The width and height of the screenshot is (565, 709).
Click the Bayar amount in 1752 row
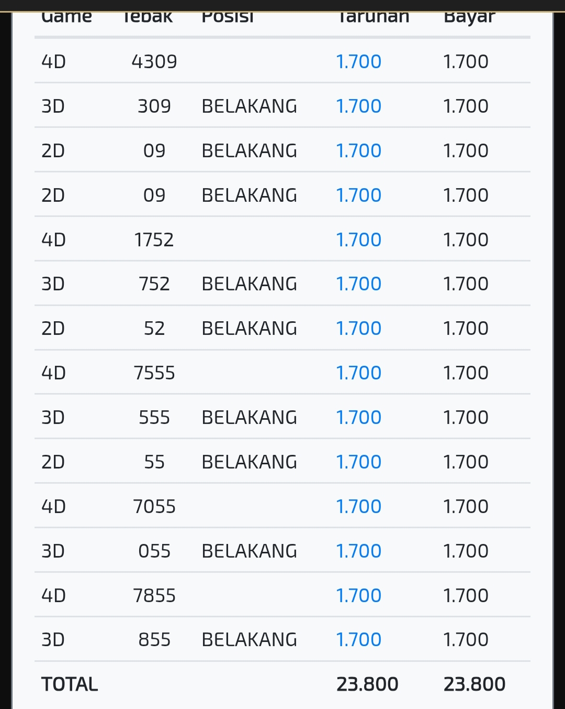pyautogui.click(x=466, y=240)
